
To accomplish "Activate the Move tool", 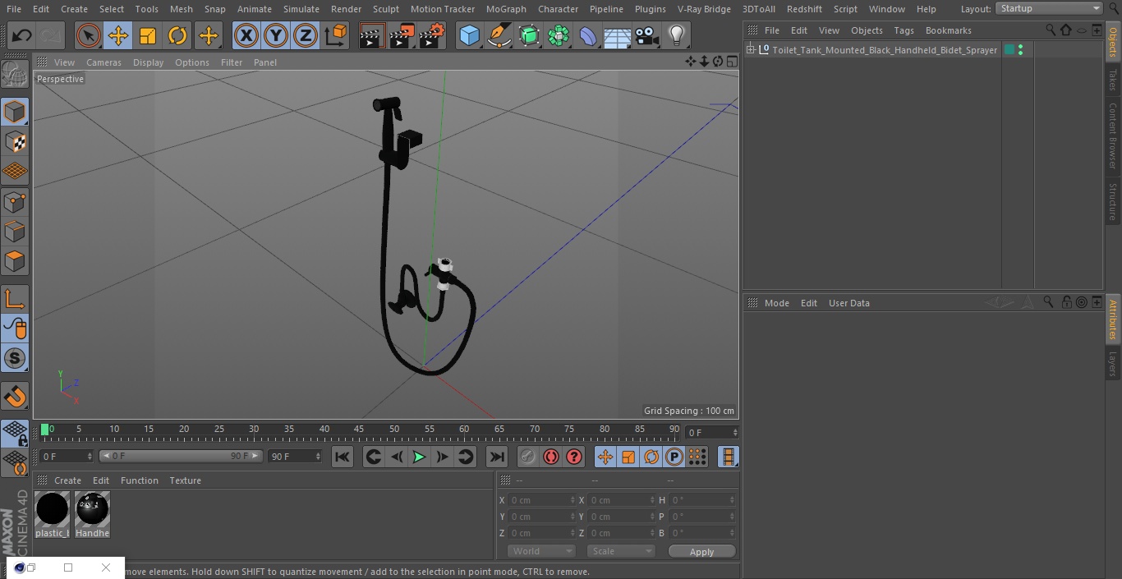I will pos(118,35).
